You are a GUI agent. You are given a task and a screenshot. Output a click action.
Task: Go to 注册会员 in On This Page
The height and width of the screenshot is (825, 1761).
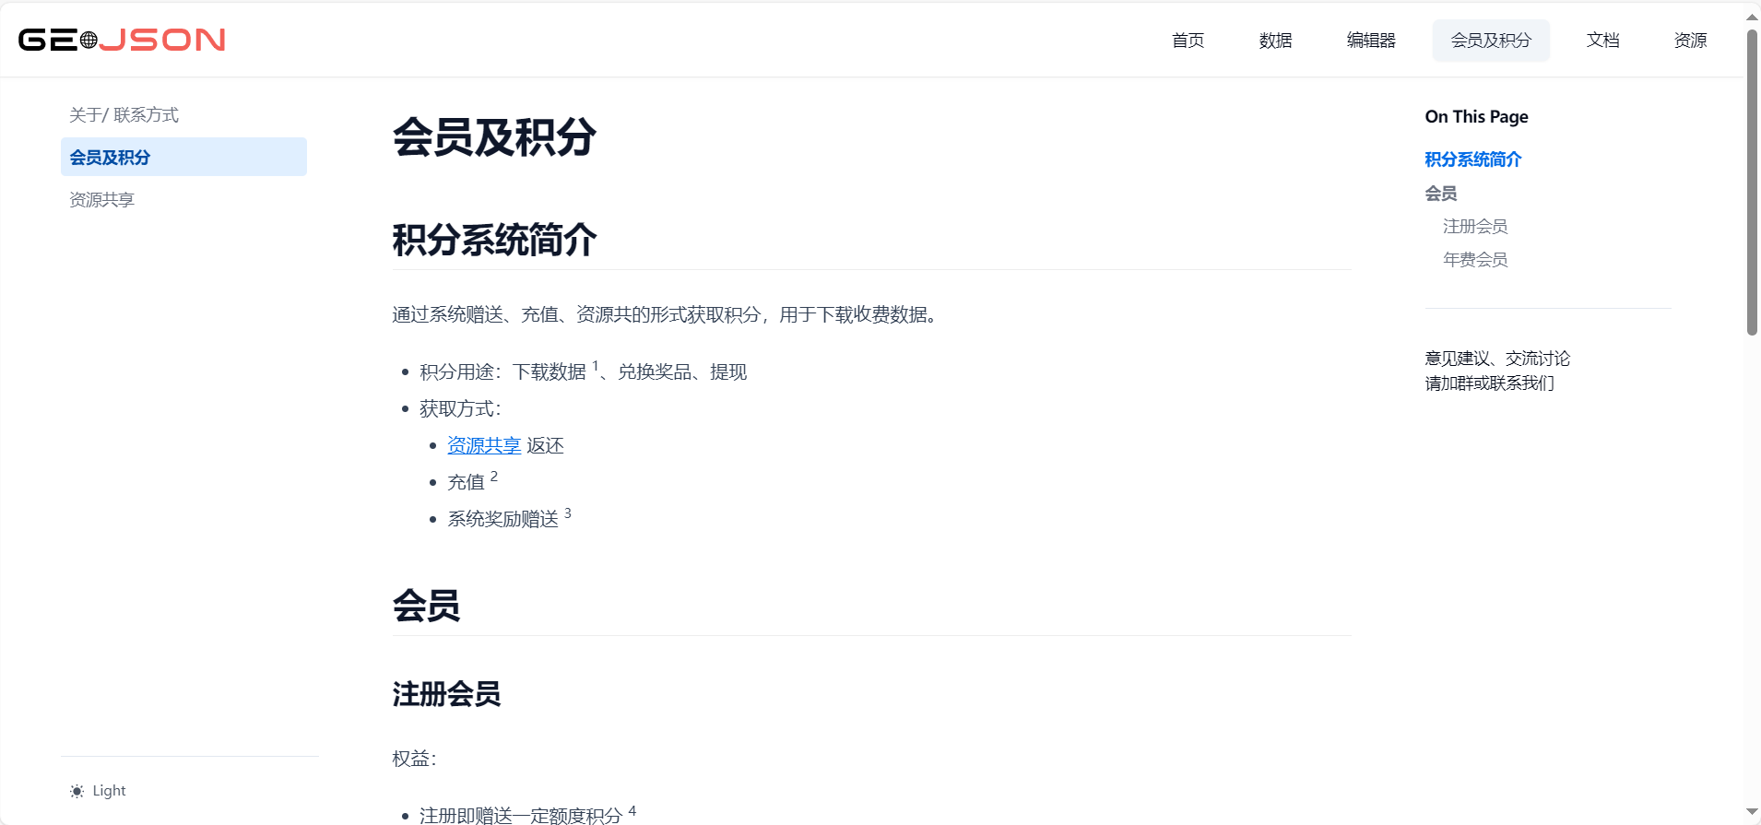pyautogui.click(x=1475, y=226)
